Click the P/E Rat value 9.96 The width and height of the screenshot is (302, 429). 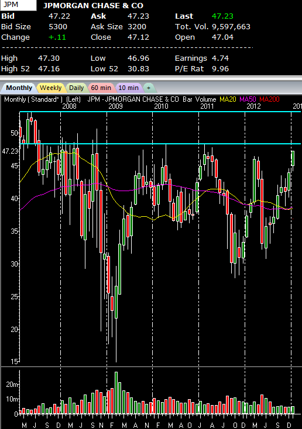pos(220,68)
